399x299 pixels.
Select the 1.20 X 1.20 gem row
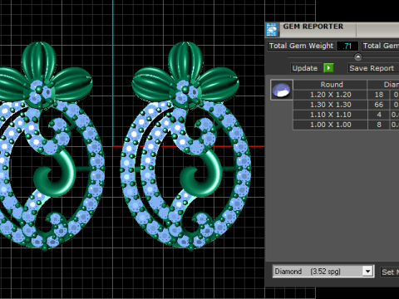pyautogui.click(x=346, y=95)
